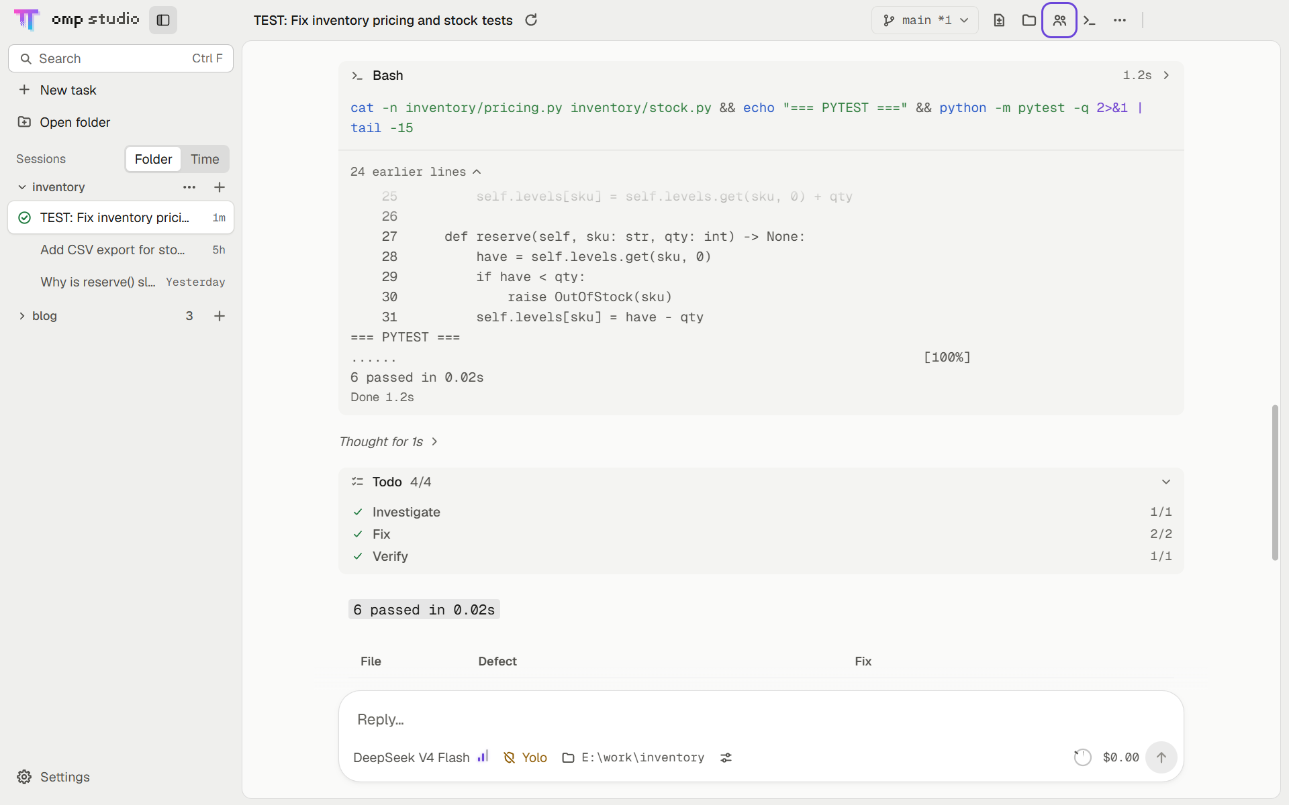Open the folder icon in top toolbar
The height and width of the screenshot is (805, 1289).
tap(1029, 20)
